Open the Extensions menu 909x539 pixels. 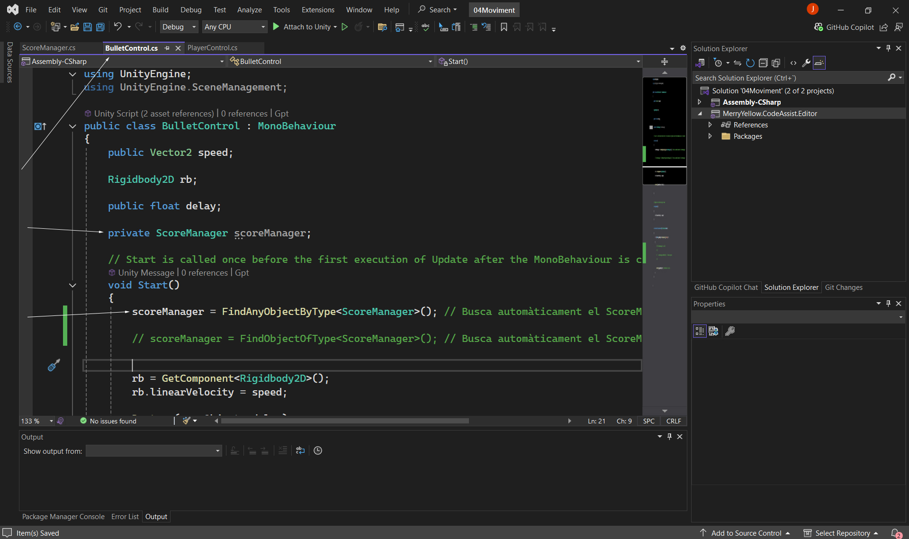[317, 9]
